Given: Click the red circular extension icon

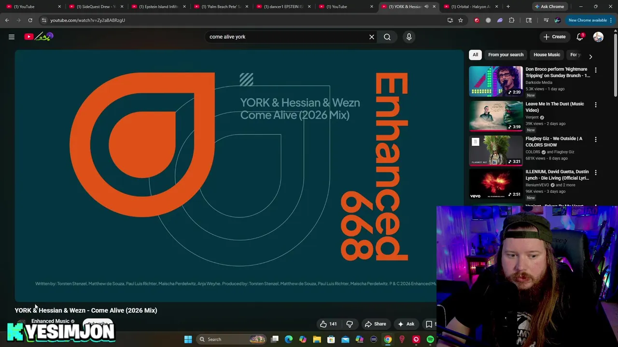Looking at the screenshot, I should pyautogui.click(x=477, y=20).
